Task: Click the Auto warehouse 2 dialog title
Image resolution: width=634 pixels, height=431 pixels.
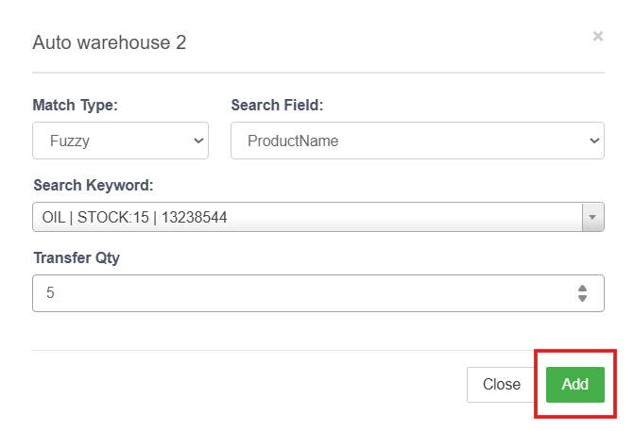Action: [x=109, y=42]
